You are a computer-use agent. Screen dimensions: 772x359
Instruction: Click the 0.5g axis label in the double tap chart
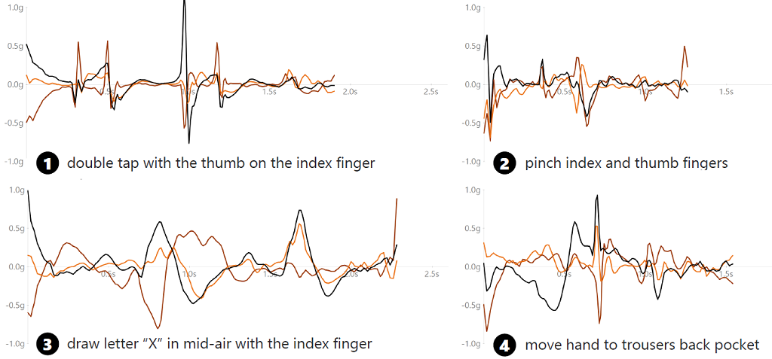coord(14,46)
